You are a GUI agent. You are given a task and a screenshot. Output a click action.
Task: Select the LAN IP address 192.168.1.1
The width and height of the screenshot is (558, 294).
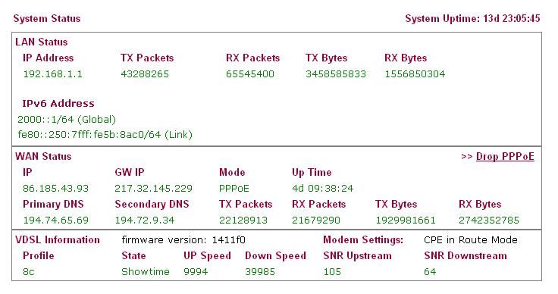tap(52, 74)
